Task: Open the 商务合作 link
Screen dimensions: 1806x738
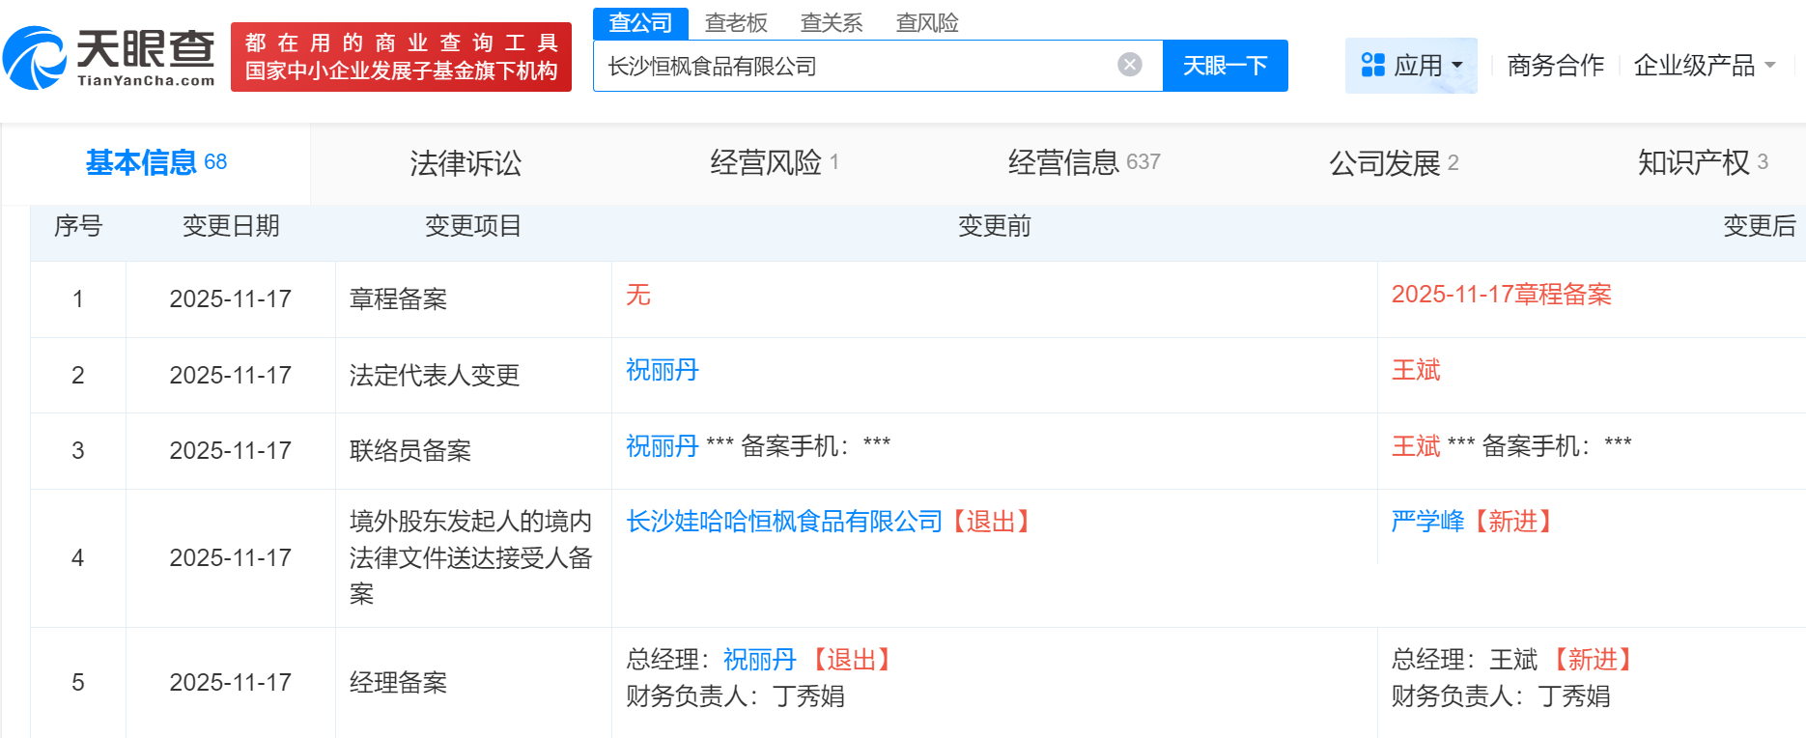Action: tap(1556, 66)
